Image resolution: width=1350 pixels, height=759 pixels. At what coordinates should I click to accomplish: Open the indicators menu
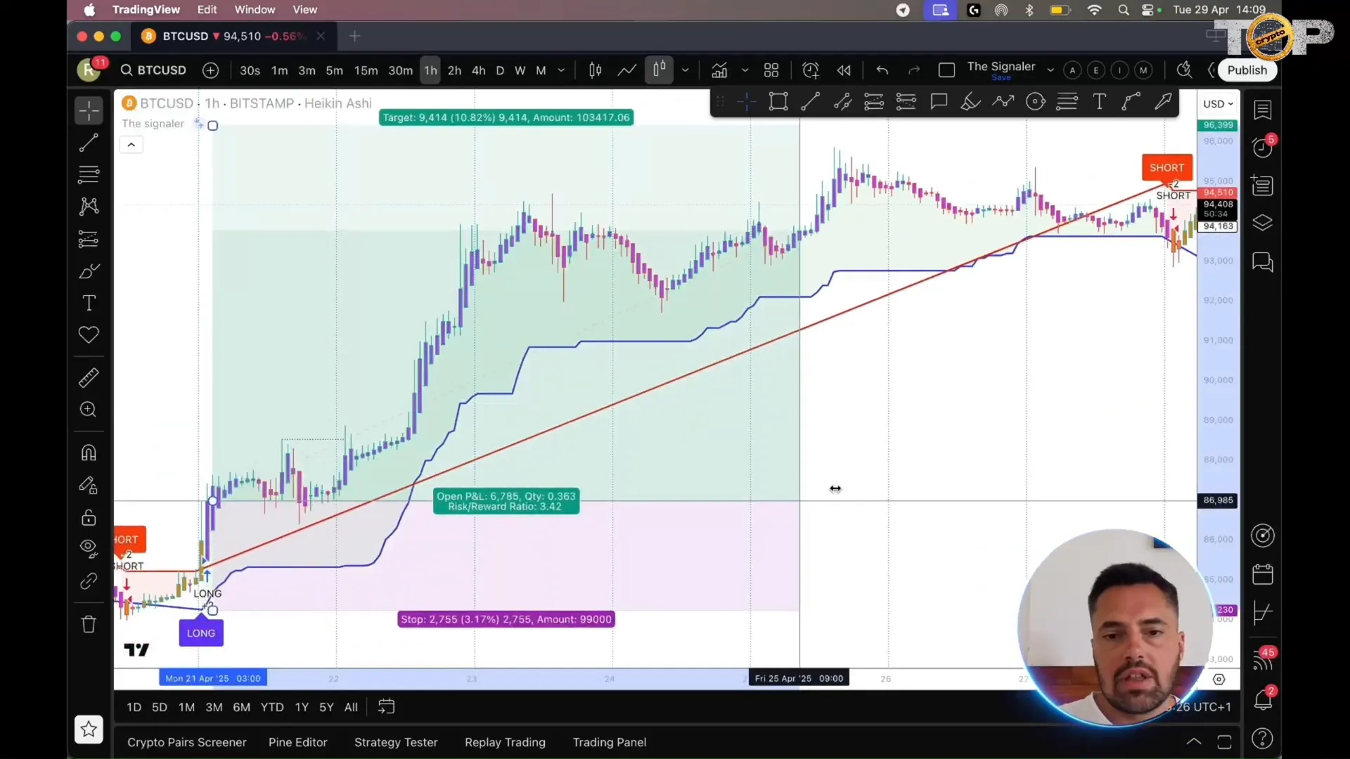click(x=719, y=70)
